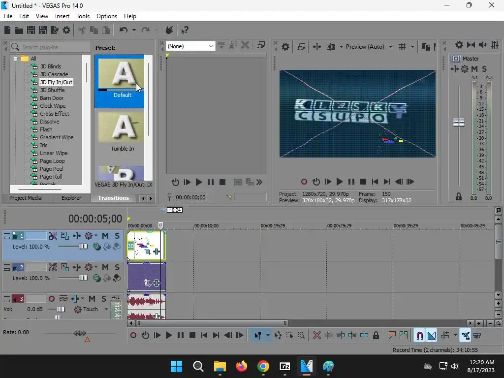Click the Undo arrow in main toolbar

pos(124,30)
